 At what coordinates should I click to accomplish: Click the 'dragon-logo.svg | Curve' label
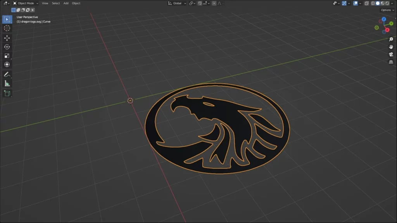click(x=36, y=22)
